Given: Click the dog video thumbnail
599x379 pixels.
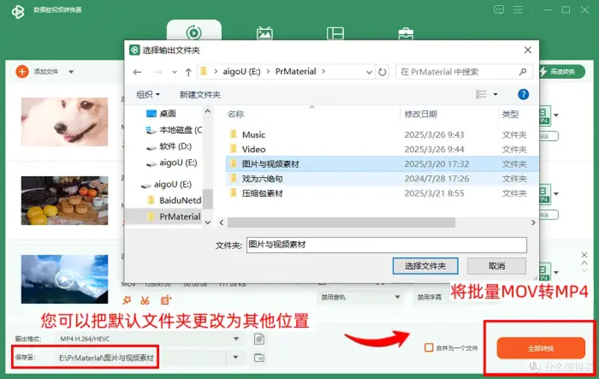Looking at the screenshot, I should tap(64, 122).
